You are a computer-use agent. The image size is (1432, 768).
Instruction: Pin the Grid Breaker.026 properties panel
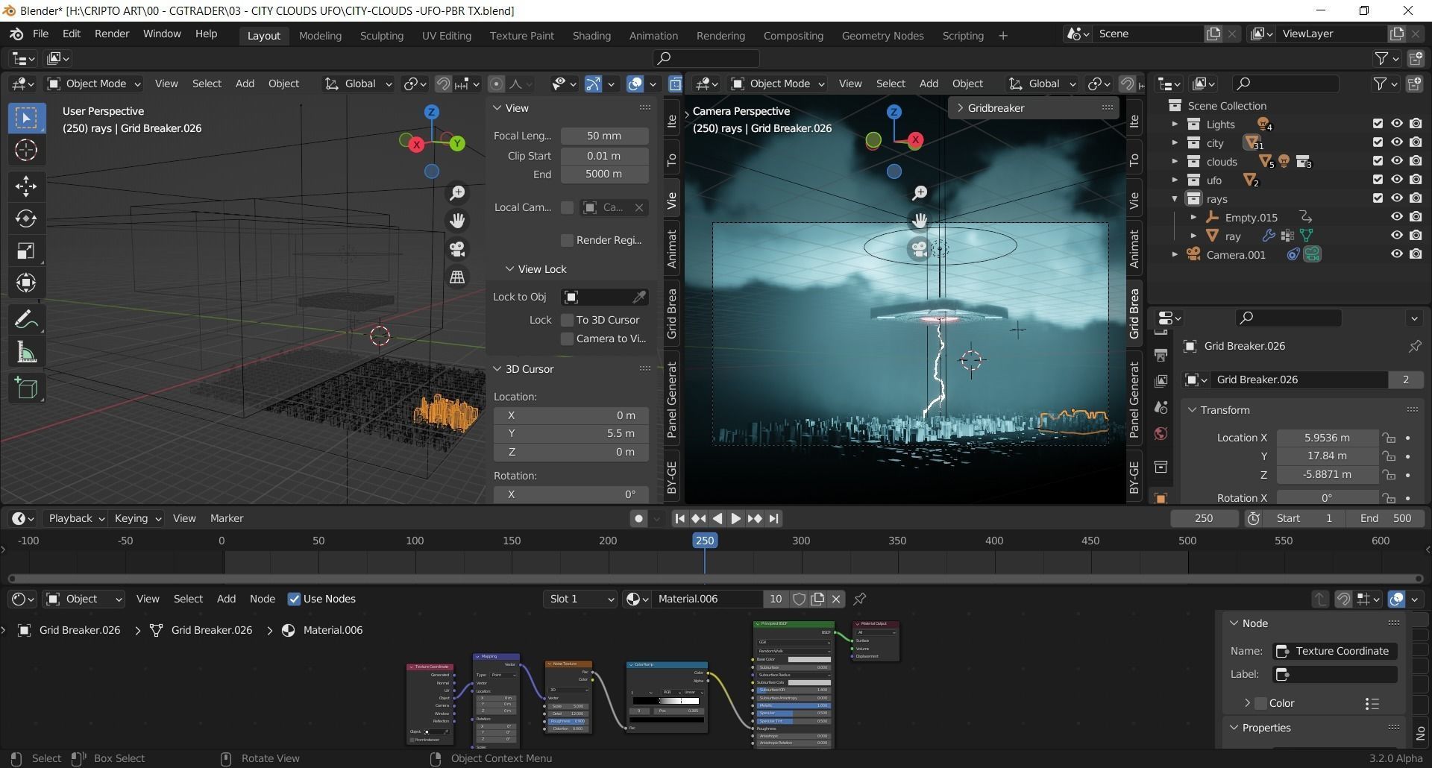[1414, 346]
